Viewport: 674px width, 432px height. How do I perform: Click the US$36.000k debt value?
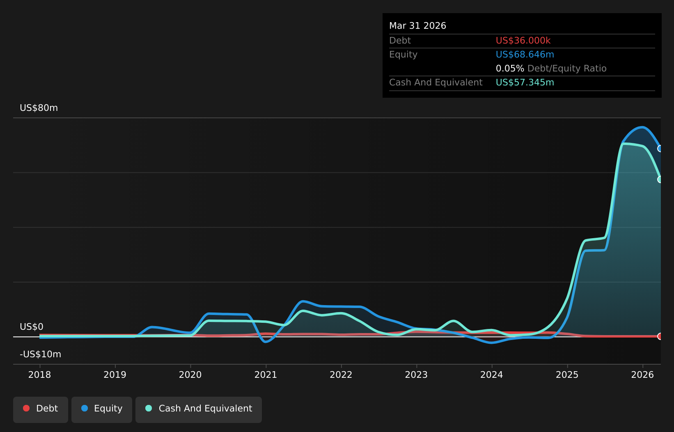pos(523,41)
